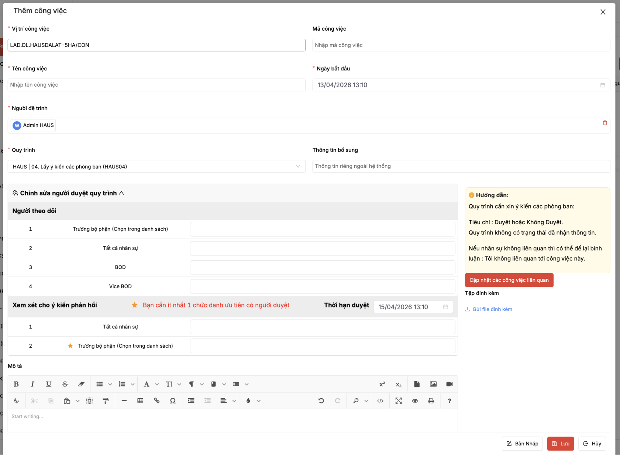Click the print icon in the editor toolbar
620x455 pixels.
[431, 400]
